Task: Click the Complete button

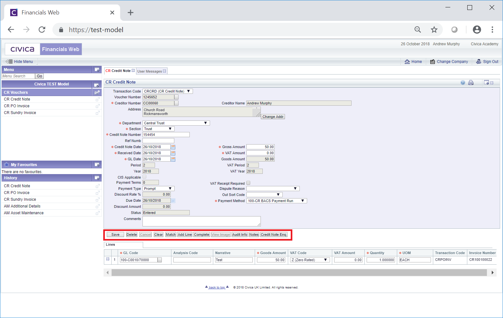Action: (202, 234)
